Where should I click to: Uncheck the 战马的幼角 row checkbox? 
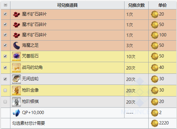tap(5, 68)
